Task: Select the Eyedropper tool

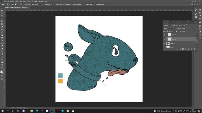Action: 2,27
